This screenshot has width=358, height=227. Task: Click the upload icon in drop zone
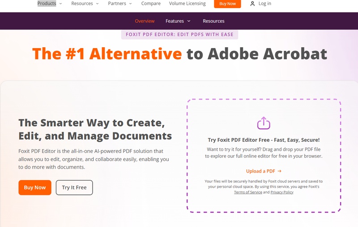coord(264,123)
